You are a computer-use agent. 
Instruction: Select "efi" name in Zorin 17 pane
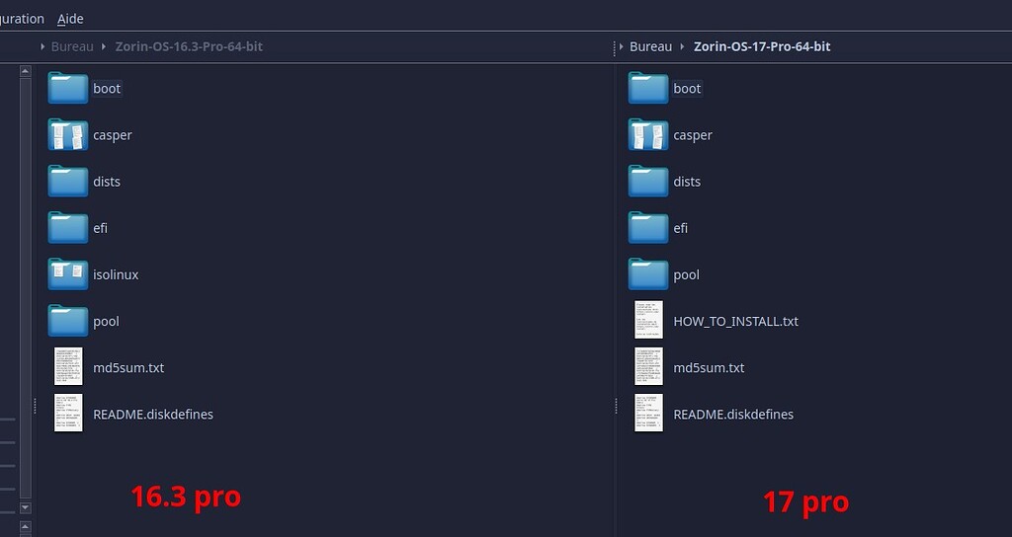pos(680,228)
